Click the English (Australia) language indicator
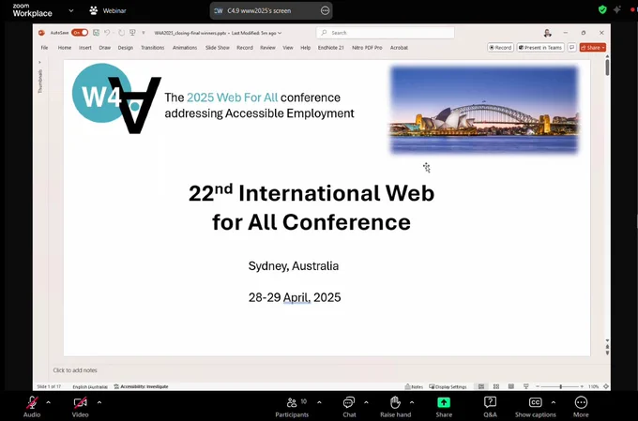 (x=90, y=386)
